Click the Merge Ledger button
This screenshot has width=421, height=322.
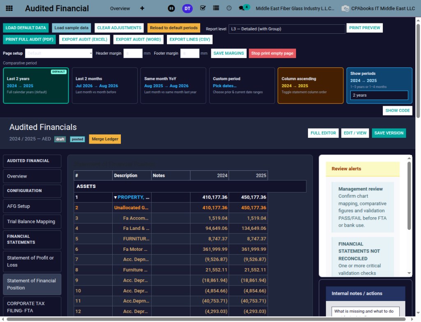coord(105,139)
